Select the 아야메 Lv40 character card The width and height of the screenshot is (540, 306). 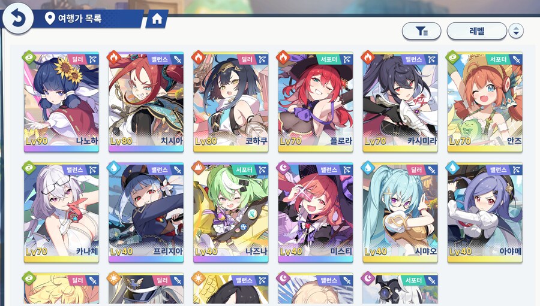click(x=485, y=213)
